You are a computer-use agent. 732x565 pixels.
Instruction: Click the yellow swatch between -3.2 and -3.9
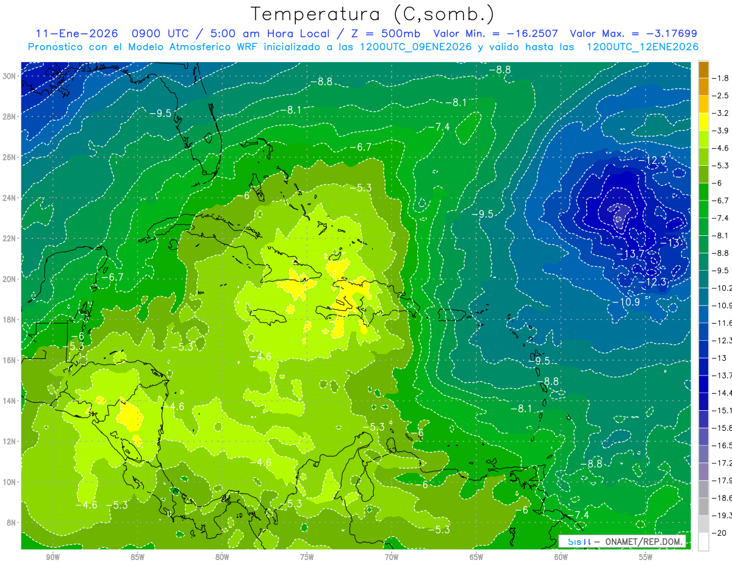click(703, 122)
